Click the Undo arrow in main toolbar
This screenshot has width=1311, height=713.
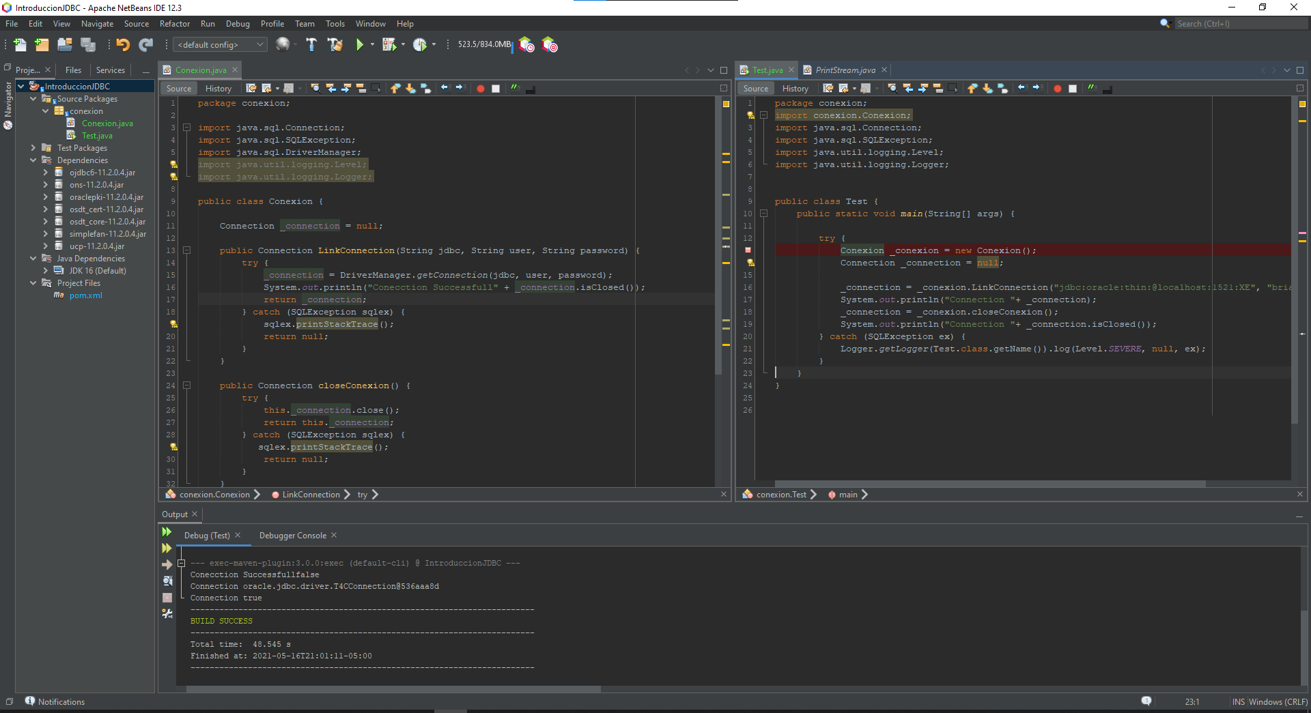[123, 45]
